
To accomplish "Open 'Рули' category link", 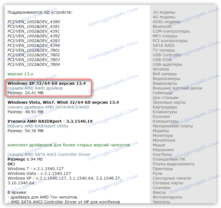I will pyautogui.click(x=157, y=173).
